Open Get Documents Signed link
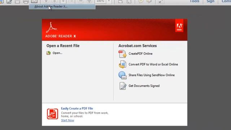This screenshot has height=130, width=231. [x=144, y=86]
